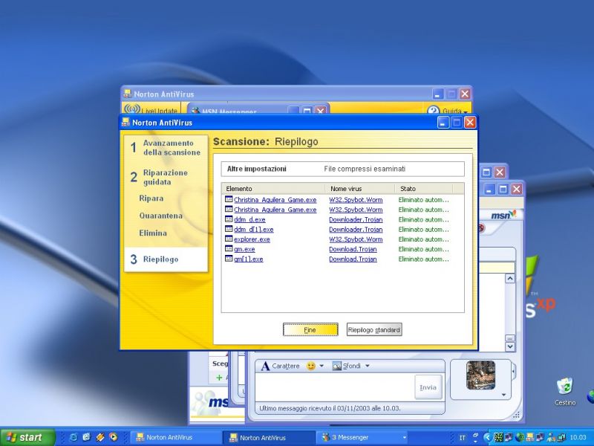Viewport: 594px width, 446px height.
Task: Open emoticon smiley picker in Messenger chat
Action: pyautogui.click(x=310, y=366)
